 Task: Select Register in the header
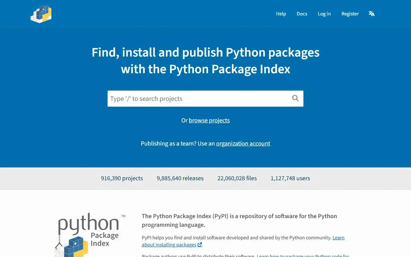[x=350, y=14]
